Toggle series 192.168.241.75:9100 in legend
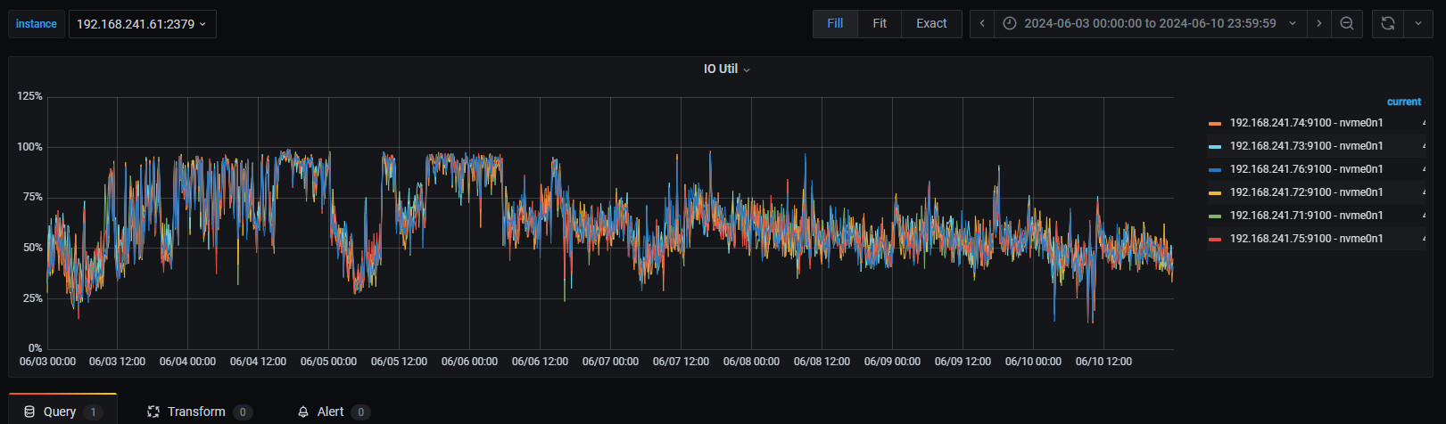 tap(1306, 239)
